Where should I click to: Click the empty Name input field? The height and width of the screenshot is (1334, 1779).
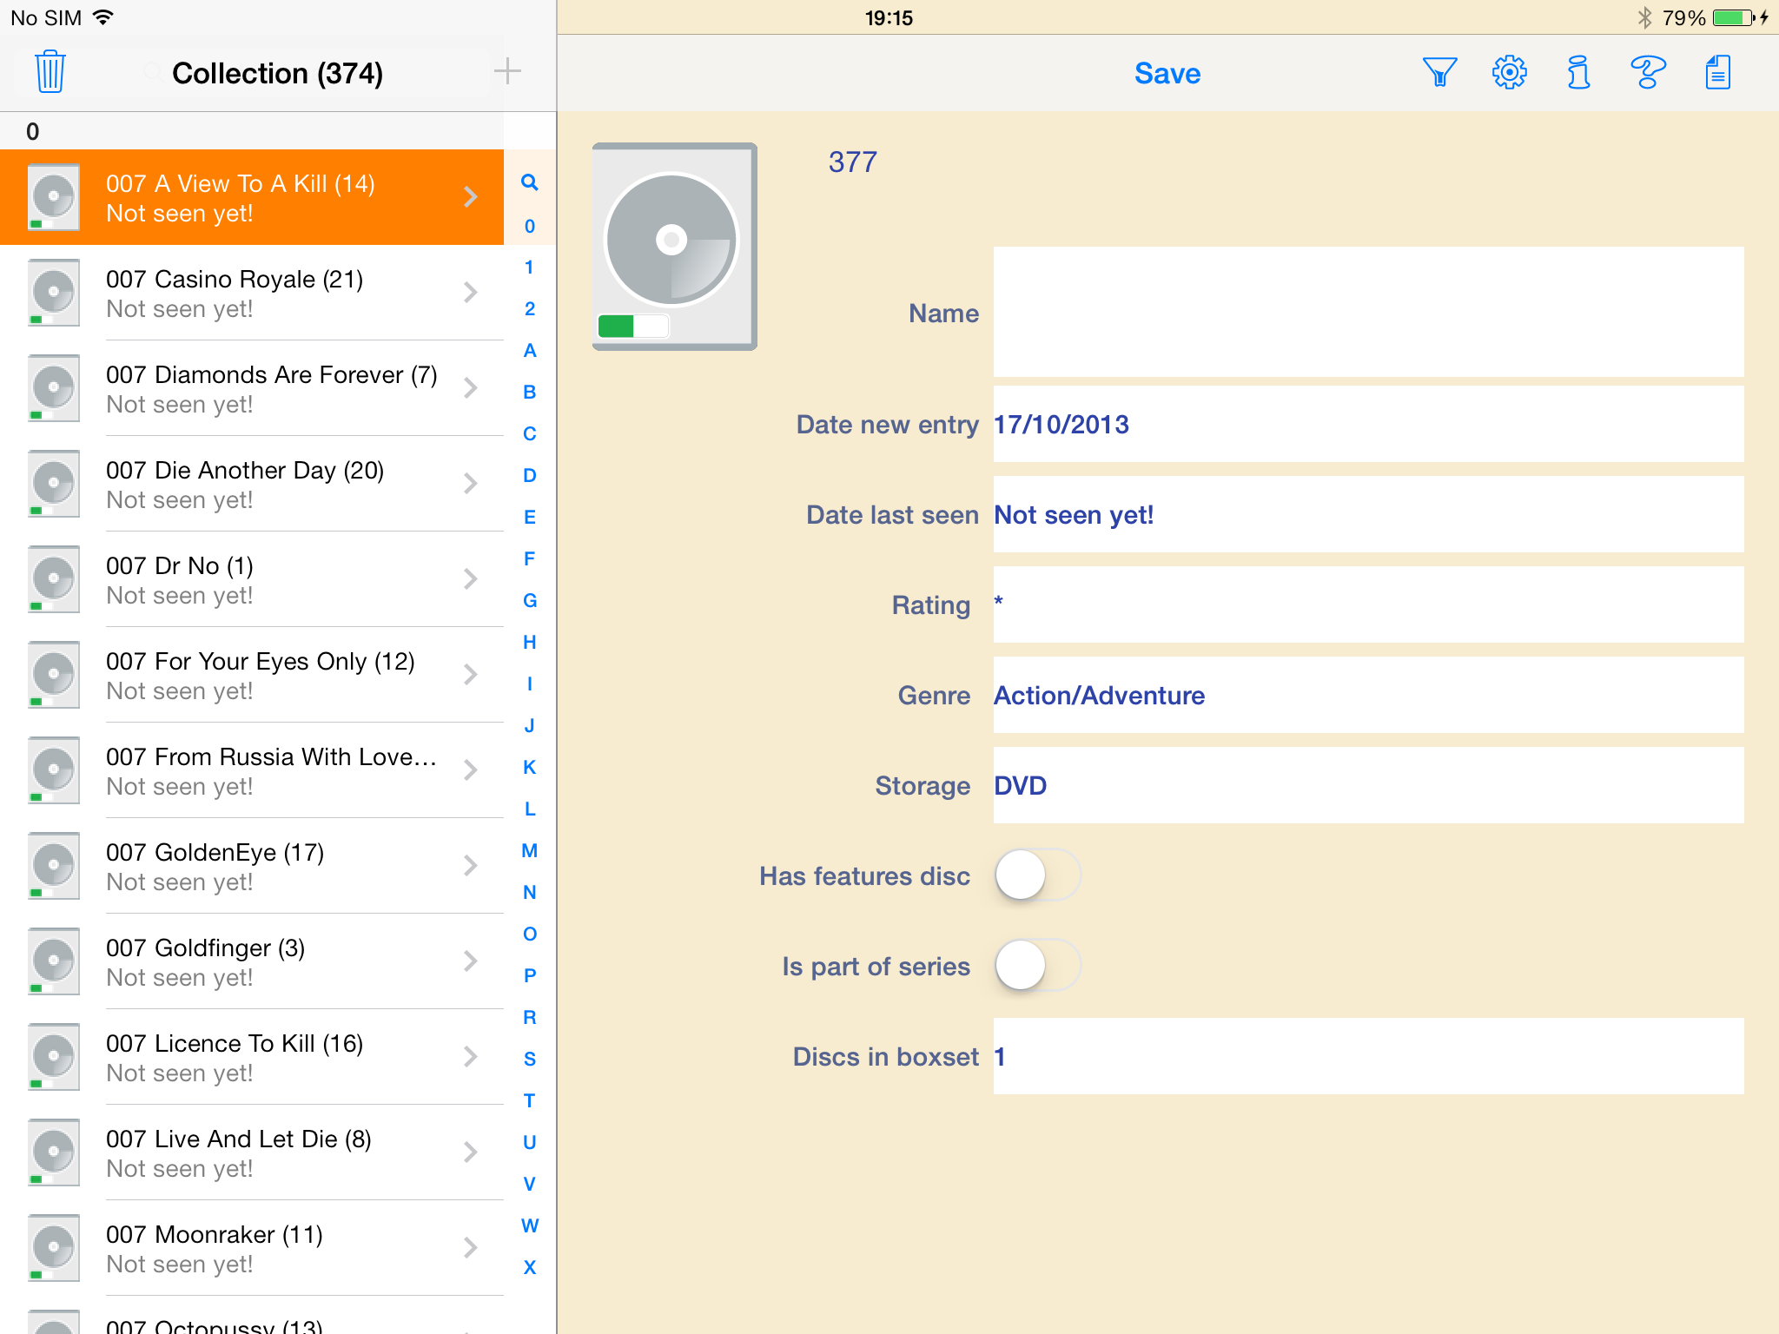coord(1367,312)
